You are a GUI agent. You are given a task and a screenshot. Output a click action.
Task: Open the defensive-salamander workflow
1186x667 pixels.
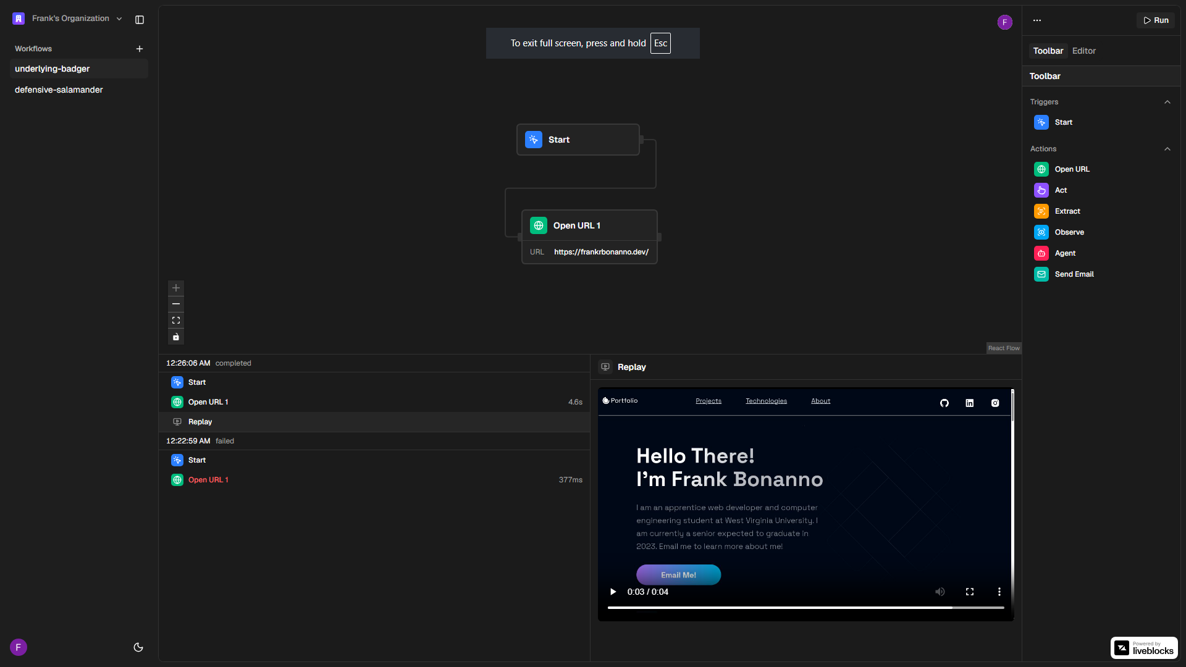click(79, 90)
